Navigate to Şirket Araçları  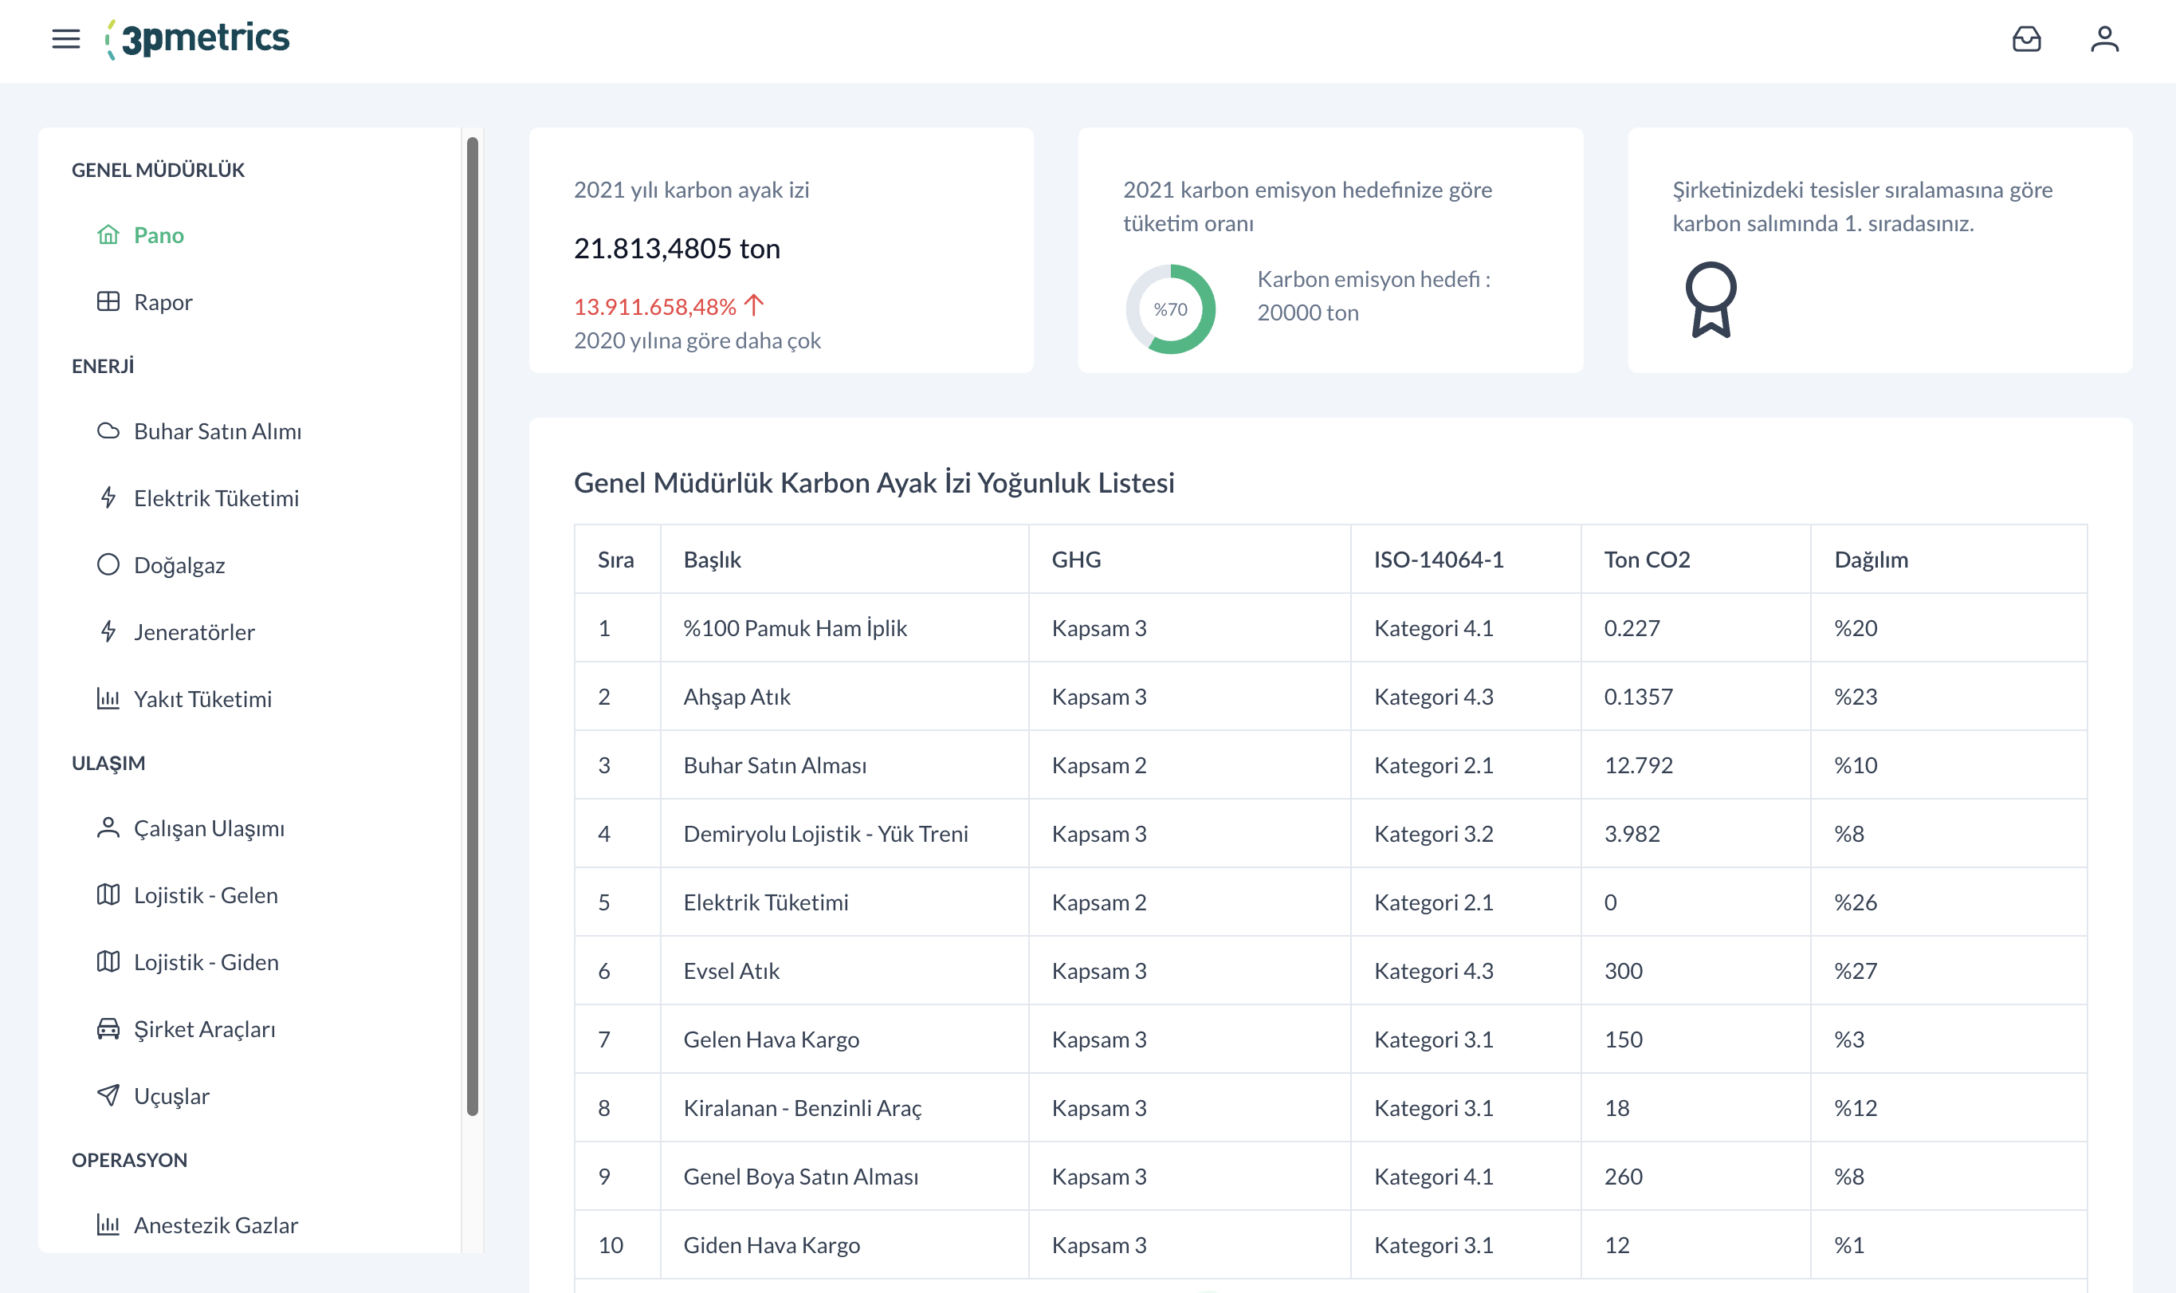(205, 1030)
